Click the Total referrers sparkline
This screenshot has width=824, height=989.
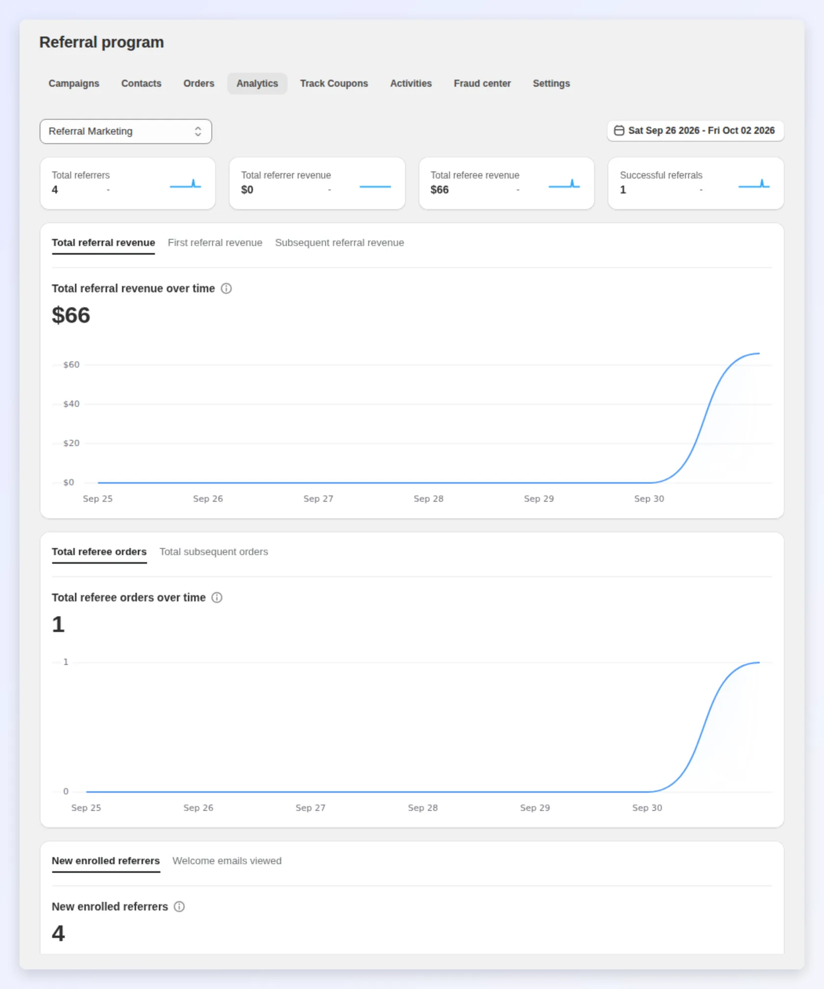coord(185,184)
